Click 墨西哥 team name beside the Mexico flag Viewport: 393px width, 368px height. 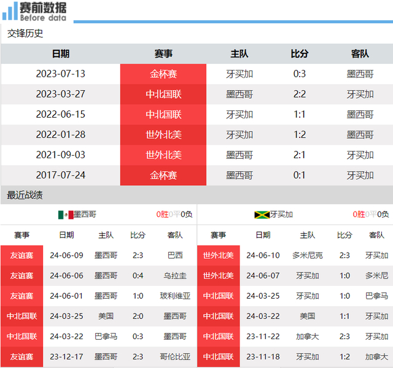coord(85,215)
